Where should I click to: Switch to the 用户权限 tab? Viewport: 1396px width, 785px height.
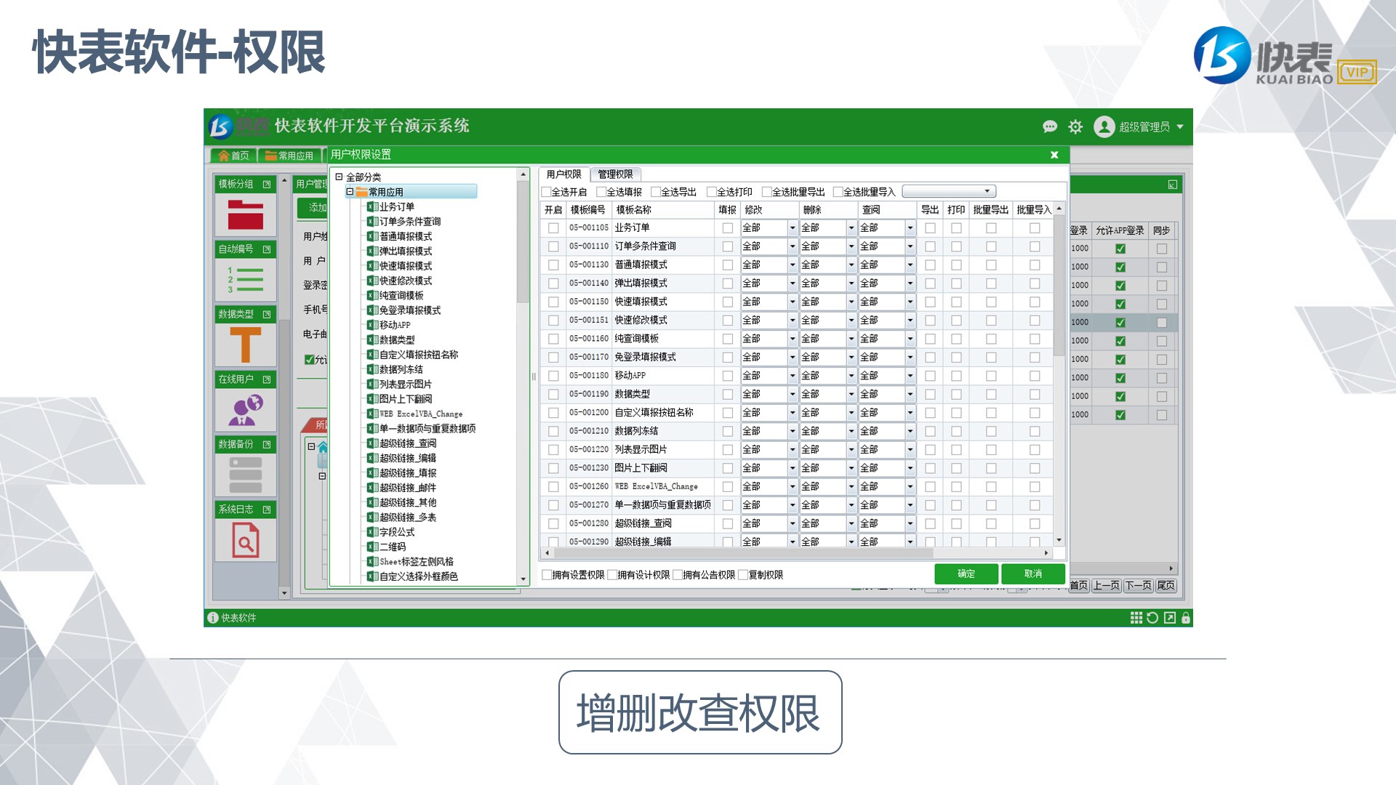tap(563, 174)
